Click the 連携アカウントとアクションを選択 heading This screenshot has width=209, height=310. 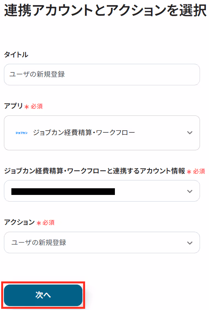105,10
